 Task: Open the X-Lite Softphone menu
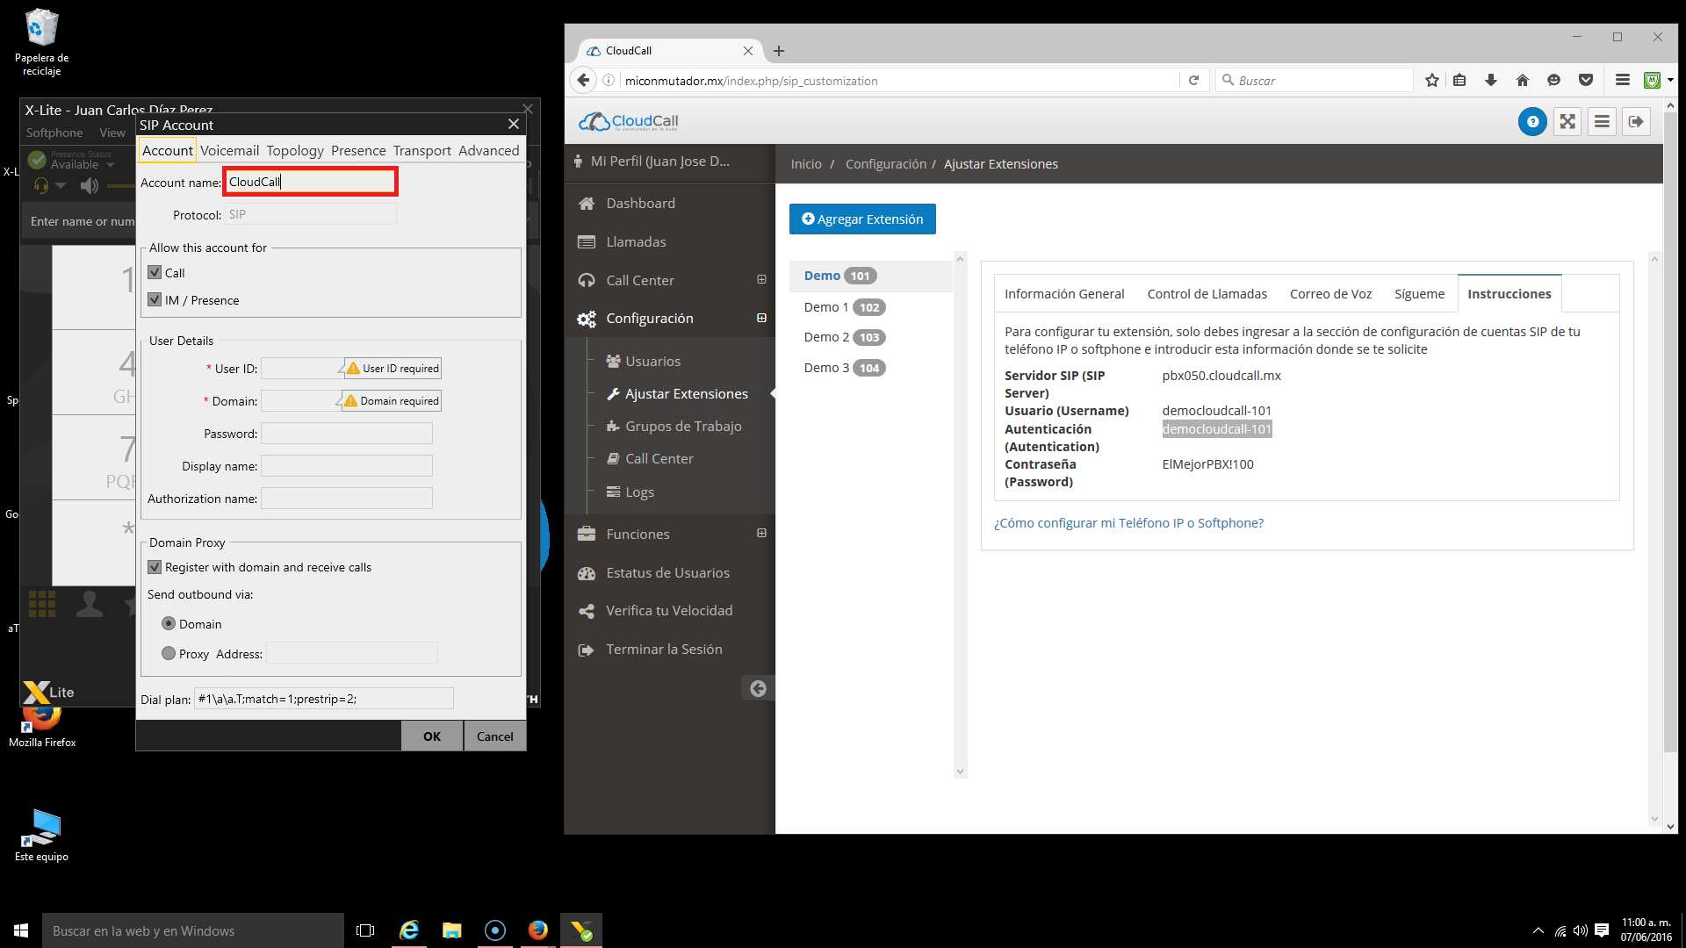point(54,133)
